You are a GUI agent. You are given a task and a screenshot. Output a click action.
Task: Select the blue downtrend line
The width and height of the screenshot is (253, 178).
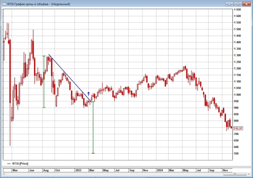coord(70,78)
